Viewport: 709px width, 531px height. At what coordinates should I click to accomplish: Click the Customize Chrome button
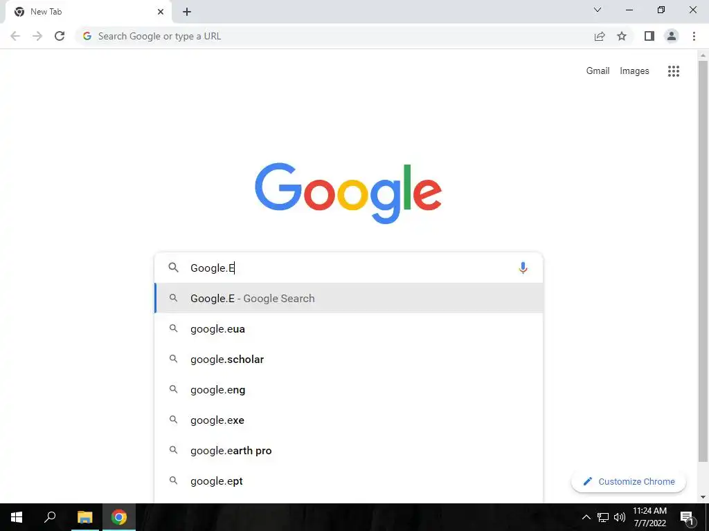pyautogui.click(x=629, y=482)
